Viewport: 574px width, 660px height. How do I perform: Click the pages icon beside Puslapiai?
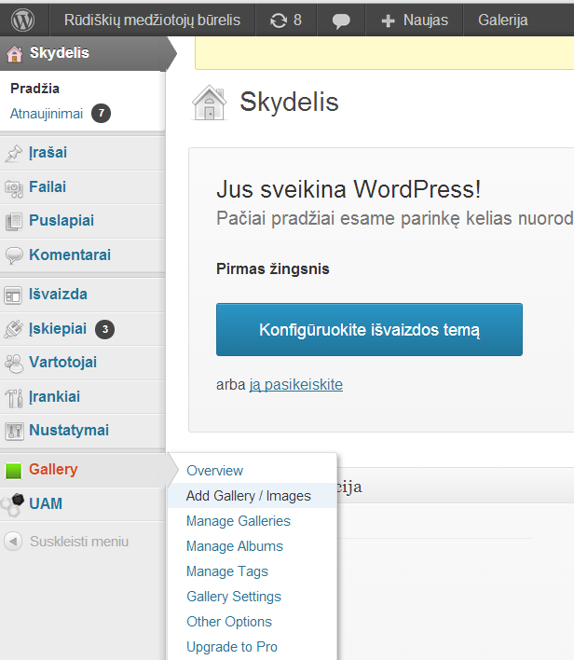click(x=13, y=222)
